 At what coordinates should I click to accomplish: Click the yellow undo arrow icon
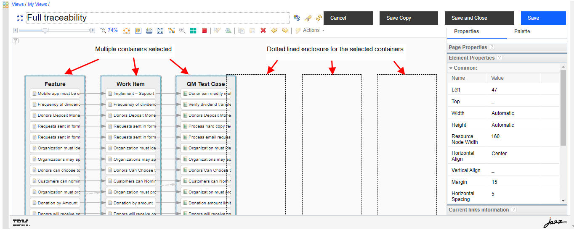[274, 30]
